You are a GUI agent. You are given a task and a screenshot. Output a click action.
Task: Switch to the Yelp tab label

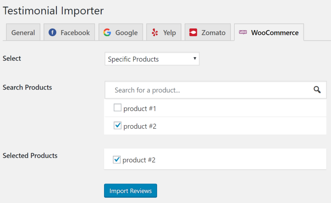point(169,33)
